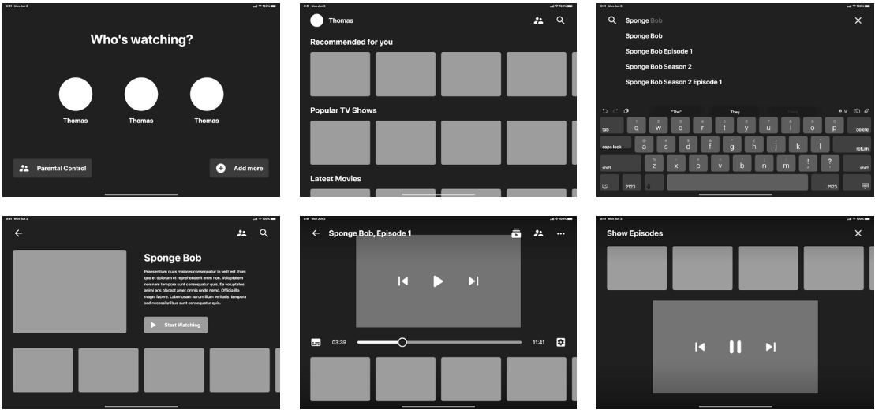Viewport: 875px width, 413px height.
Task: Click the Add more plus icon
Action: 221,168
